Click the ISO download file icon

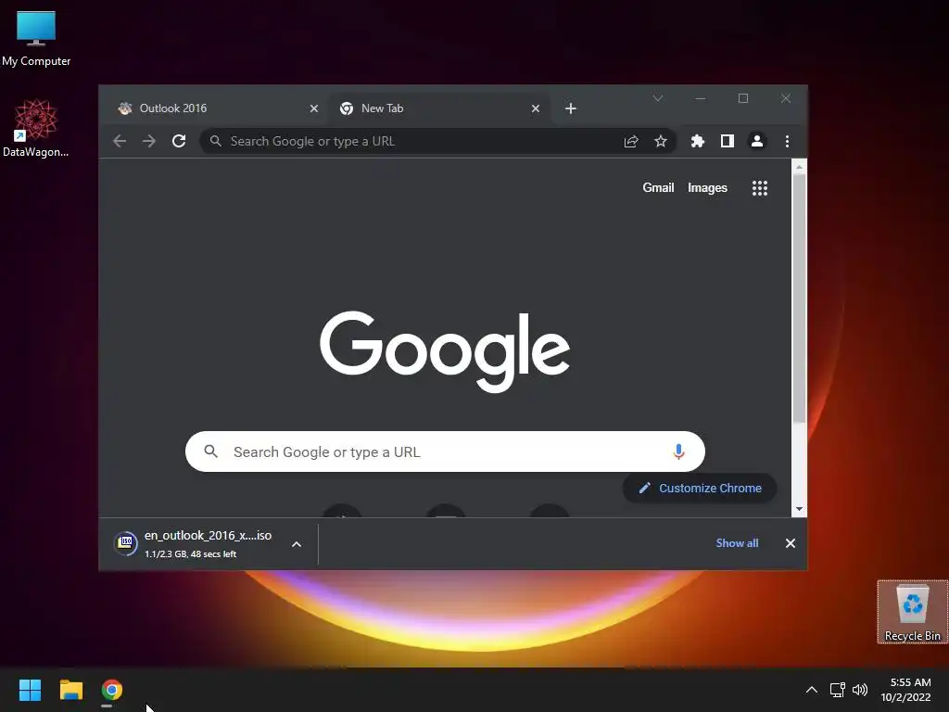pyautogui.click(x=125, y=543)
